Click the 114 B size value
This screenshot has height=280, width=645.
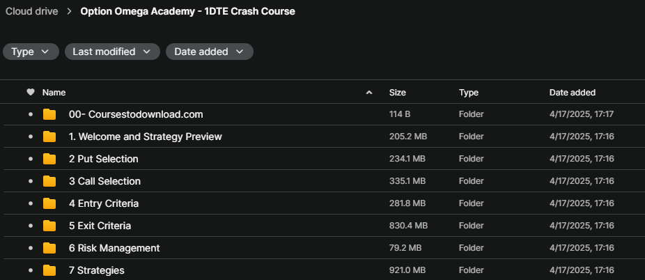[399, 114]
